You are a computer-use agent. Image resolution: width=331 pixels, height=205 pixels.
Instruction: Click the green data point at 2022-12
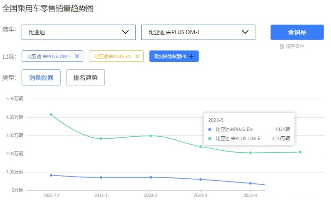click(x=51, y=115)
